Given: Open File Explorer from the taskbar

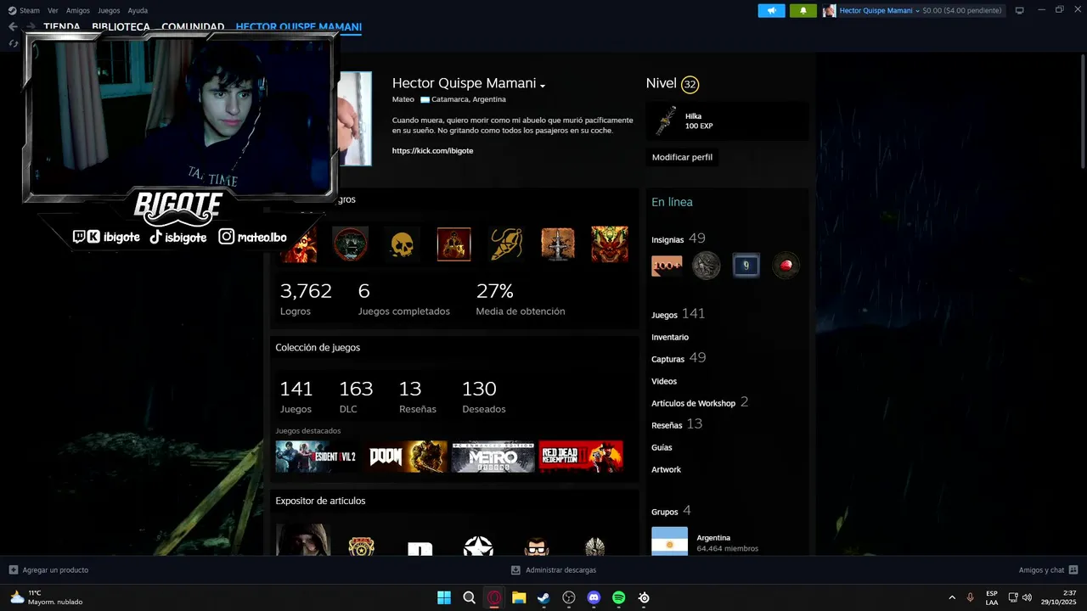Looking at the screenshot, I should tap(519, 597).
